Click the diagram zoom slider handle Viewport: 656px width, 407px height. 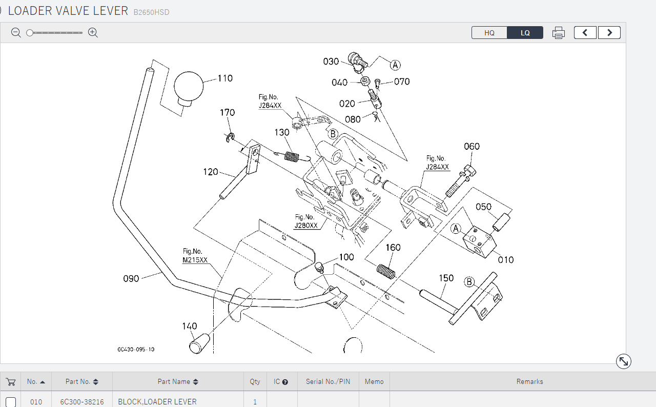pyautogui.click(x=30, y=33)
